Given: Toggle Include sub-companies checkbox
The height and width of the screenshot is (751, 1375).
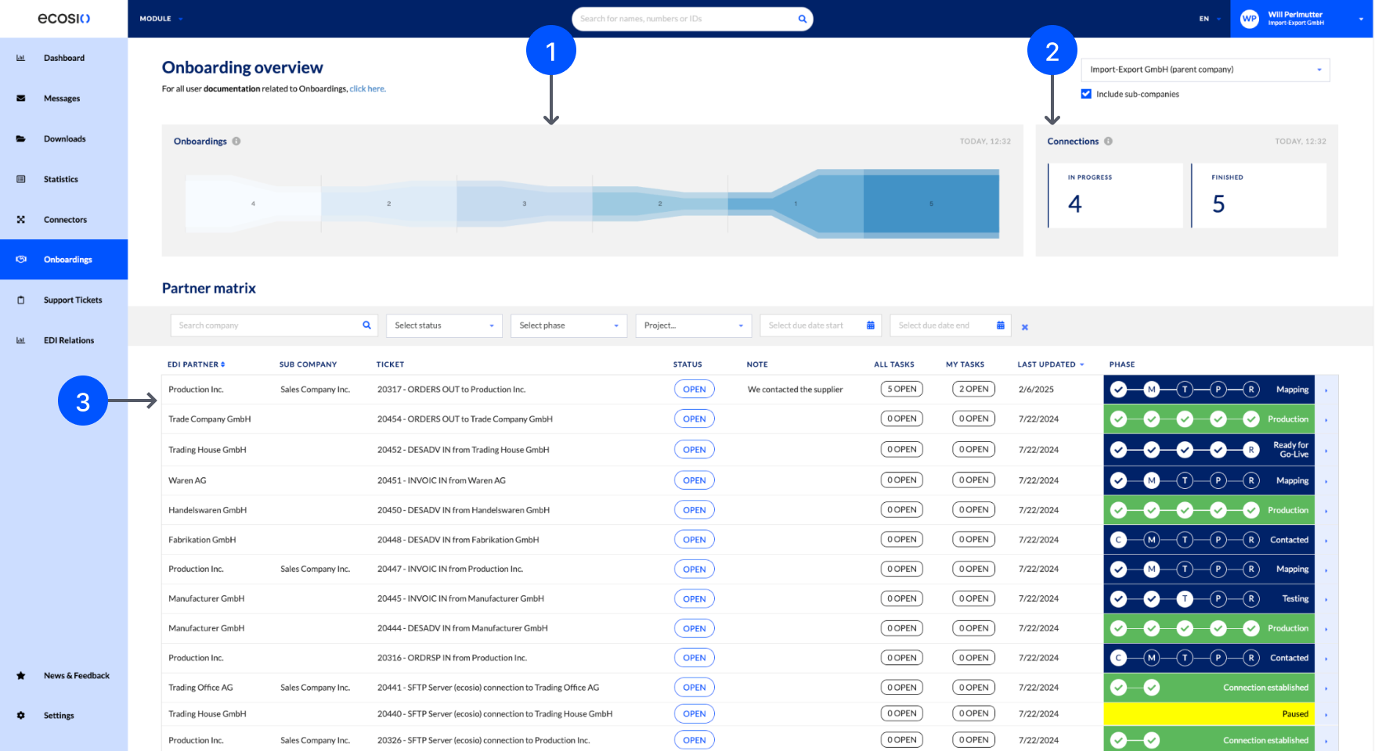Looking at the screenshot, I should pos(1086,94).
